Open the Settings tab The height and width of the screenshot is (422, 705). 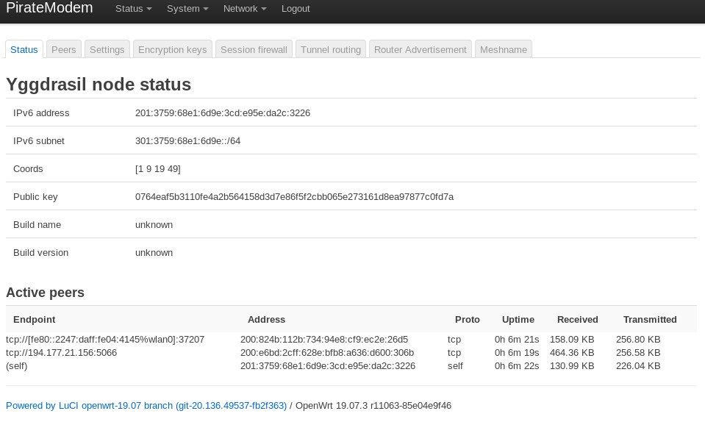pyautogui.click(x=107, y=49)
